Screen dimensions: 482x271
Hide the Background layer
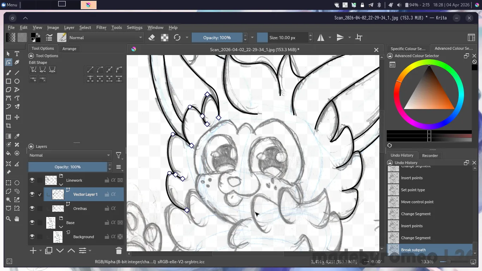click(32, 237)
